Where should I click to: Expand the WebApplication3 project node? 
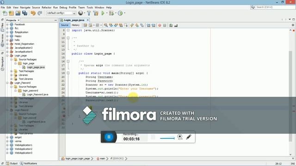(x=7, y=153)
